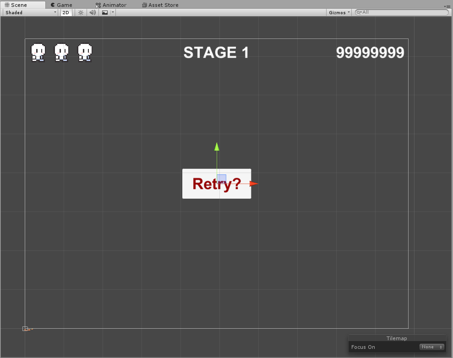The width and height of the screenshot is (453, 358).
Task: Open the Tilemap Focus On dropdown
Action: 431,347
